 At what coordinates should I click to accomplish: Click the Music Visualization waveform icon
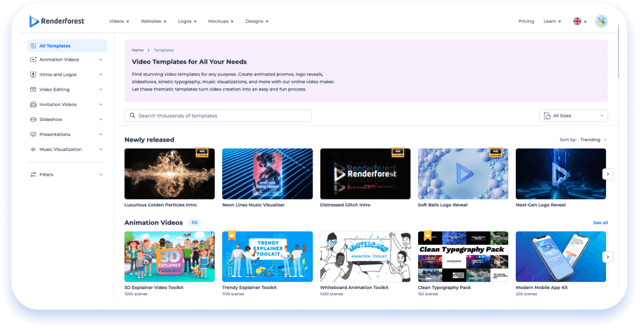click(x=33, y=149)
